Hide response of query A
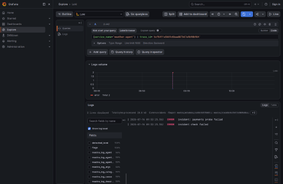Viewport: 283px width, 184px height. tap(265, 24)
